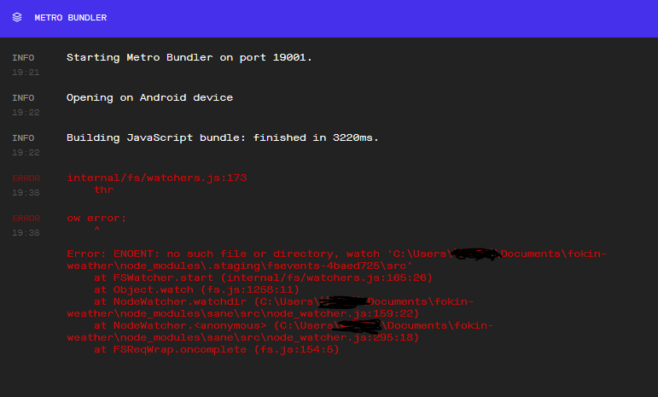Select the METRO BUNDLER header title
The height and width of the screenshot is (397, 658).
[x=71, y=18]
